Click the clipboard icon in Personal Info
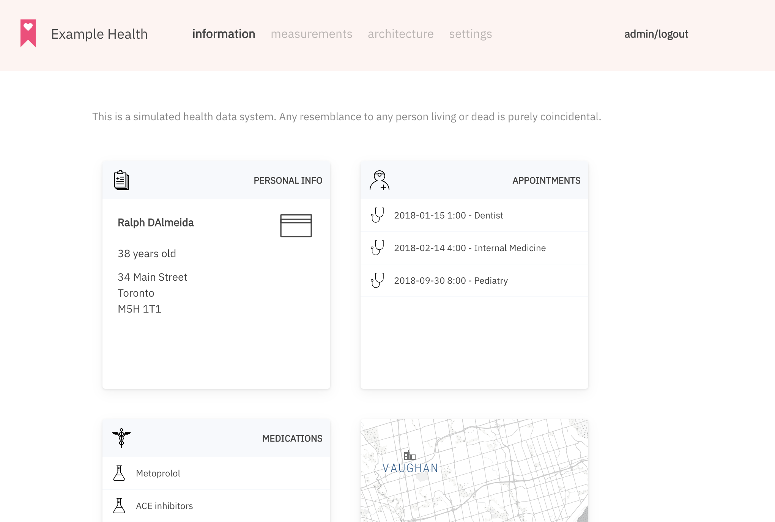775x522 pixels. tap(121, 180)
